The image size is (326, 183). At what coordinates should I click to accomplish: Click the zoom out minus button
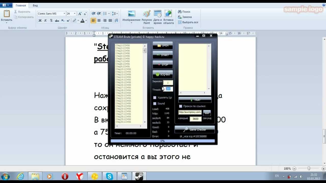tap(294, 169)
